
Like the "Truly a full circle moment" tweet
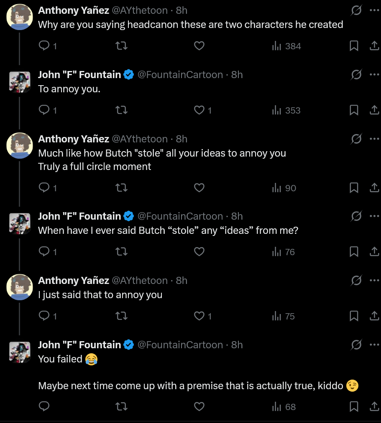(199, 188)
